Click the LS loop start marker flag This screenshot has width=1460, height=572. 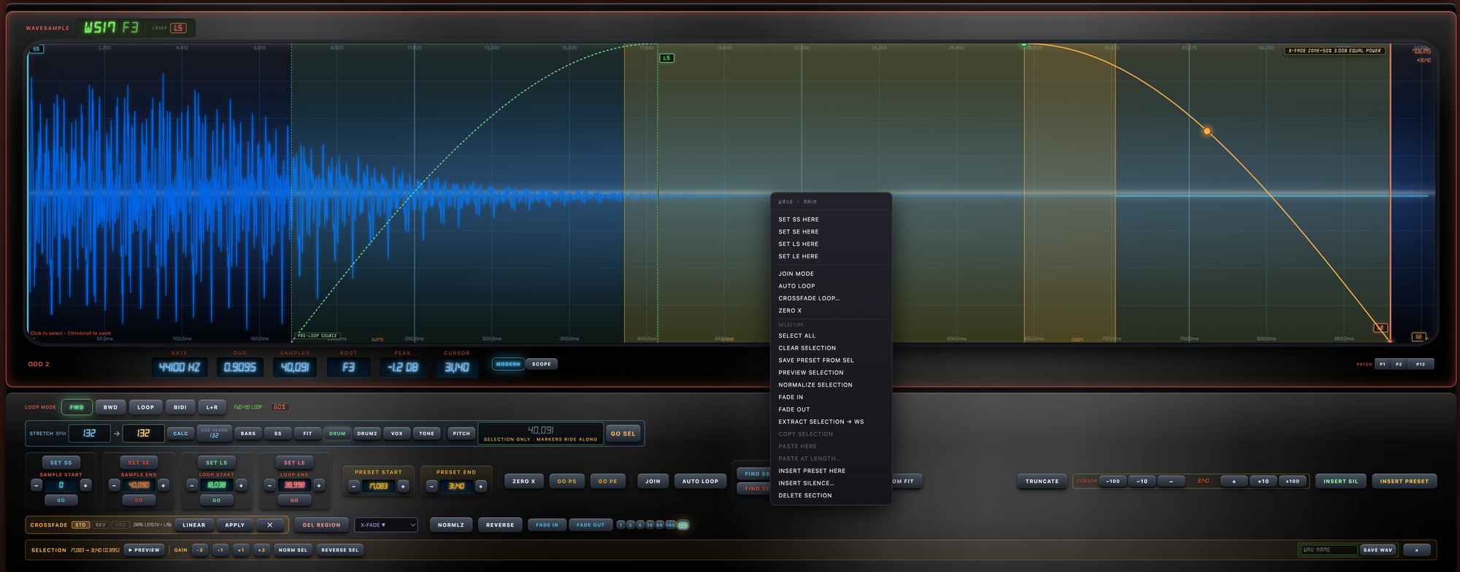click(666, 58)
